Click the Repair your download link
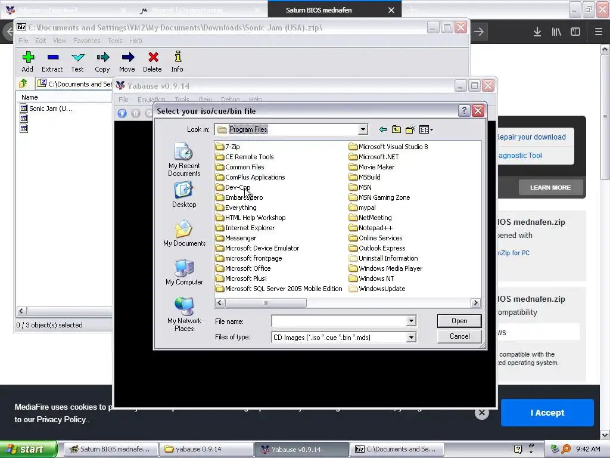 [531, 137]
